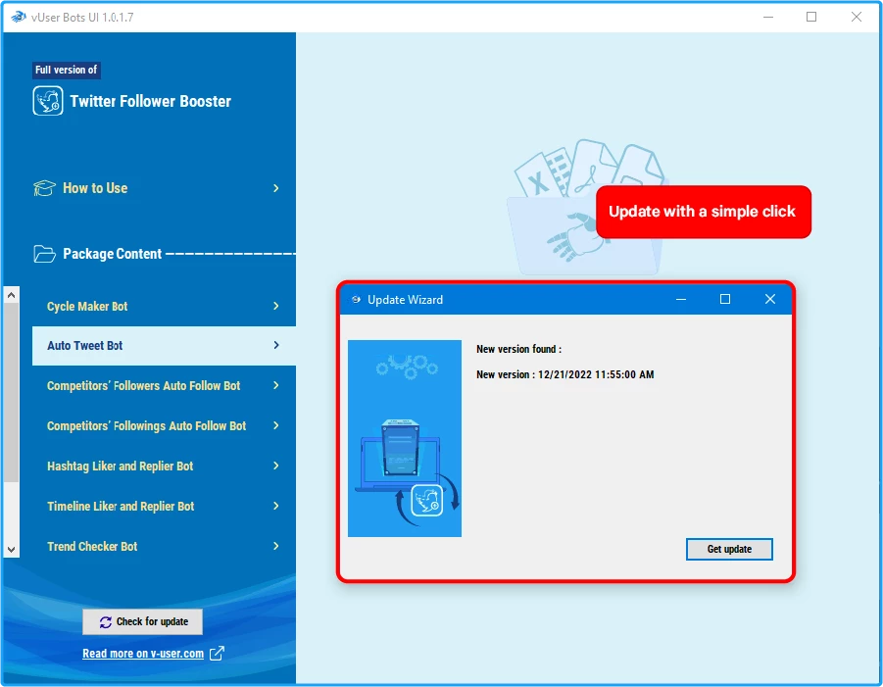Click the Twitter Follower Booster logo icon
The image size is (883, 687).
[48, 101]
